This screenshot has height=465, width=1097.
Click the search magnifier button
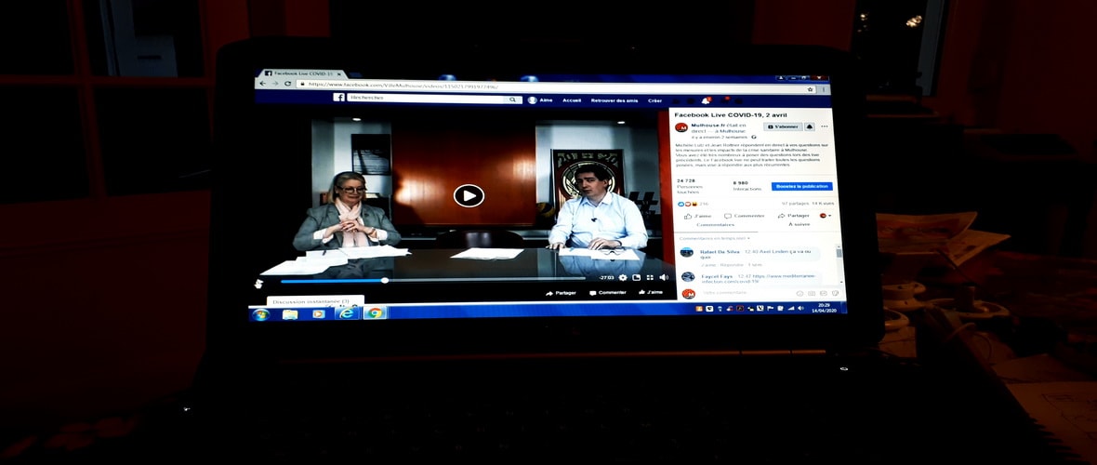512,100
